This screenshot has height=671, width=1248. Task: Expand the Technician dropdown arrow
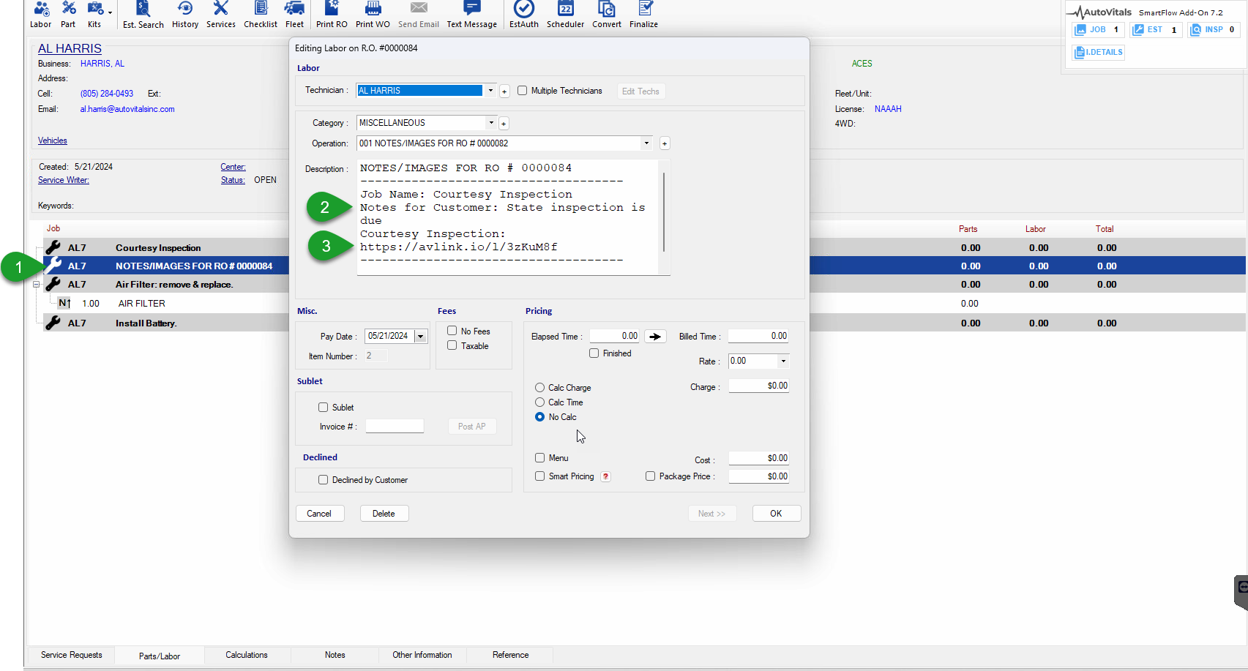click(490, 91)
